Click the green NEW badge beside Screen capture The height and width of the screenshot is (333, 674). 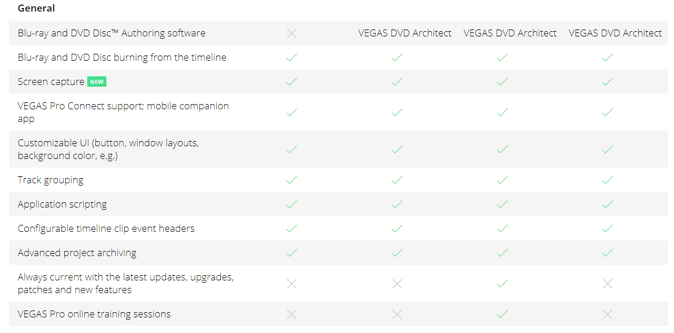97,82
